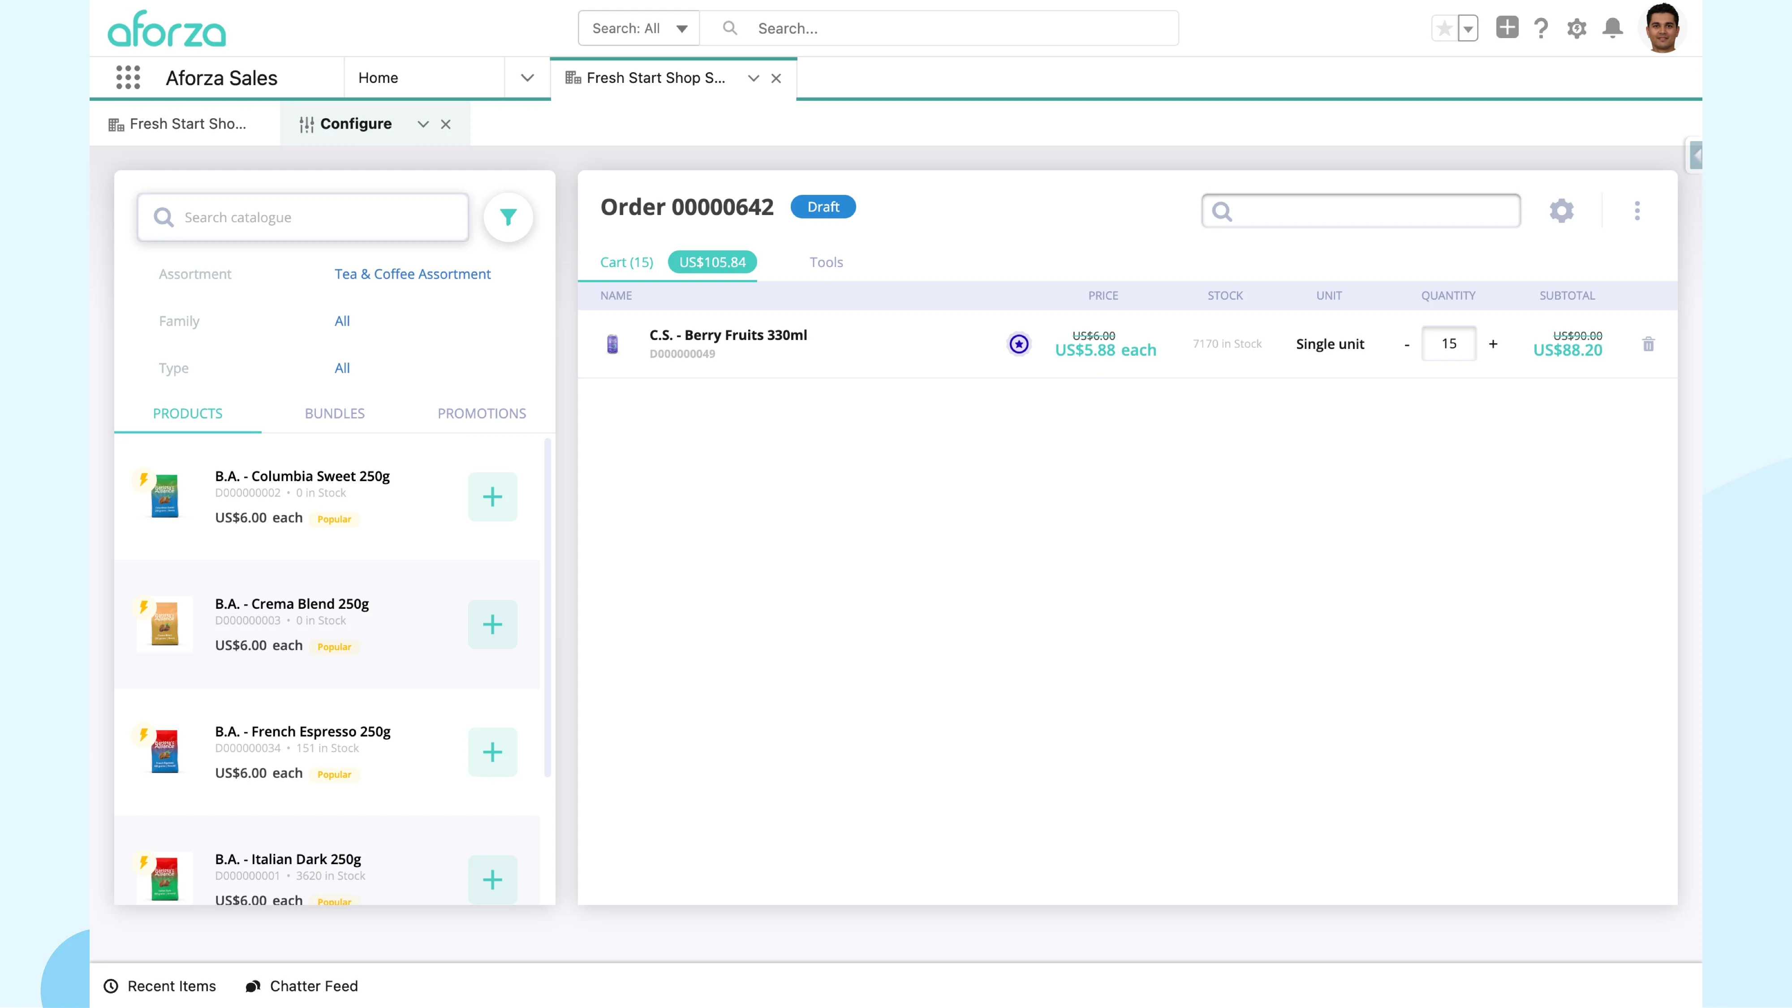
Task: Open the Single unit selector
Action: point(1329,345)
